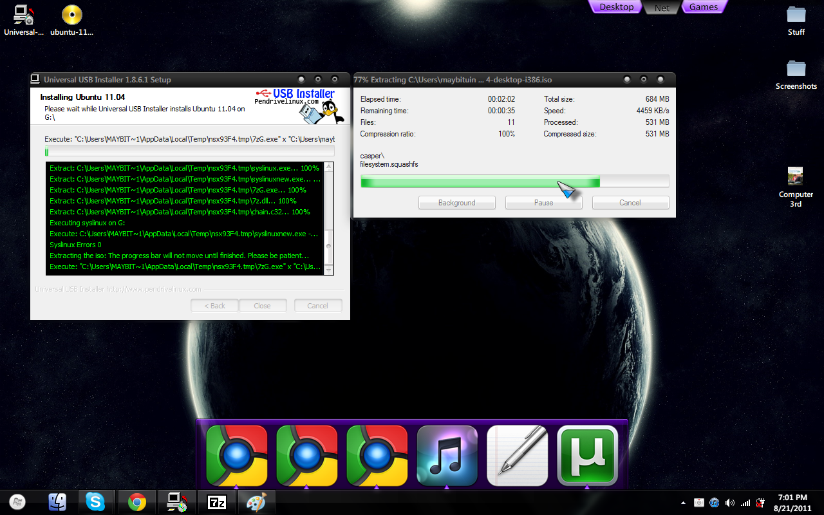Image resolution: width=824 pixels, height=515 pixels.
Task: Open Google Chrome from the taskbar
Action: point(136,501)
